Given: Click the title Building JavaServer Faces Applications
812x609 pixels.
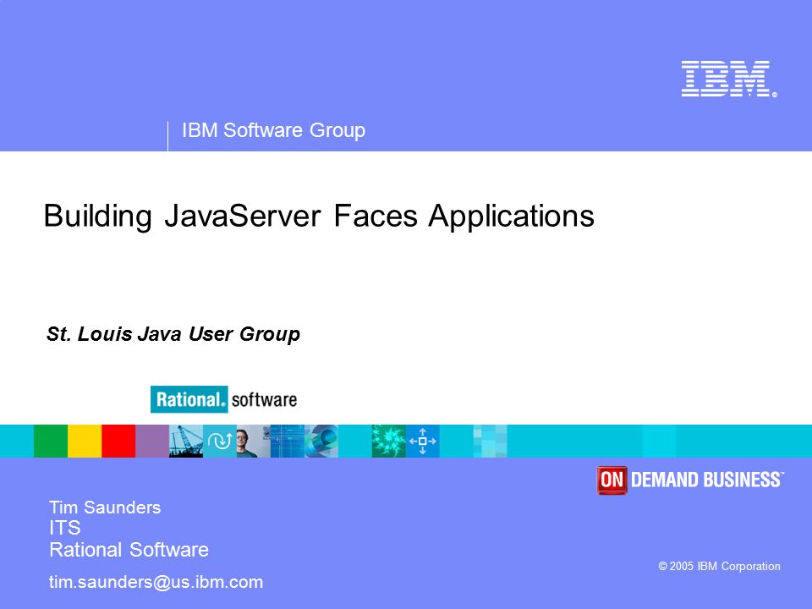Looking at the screenshot, I should coord(319,216).
